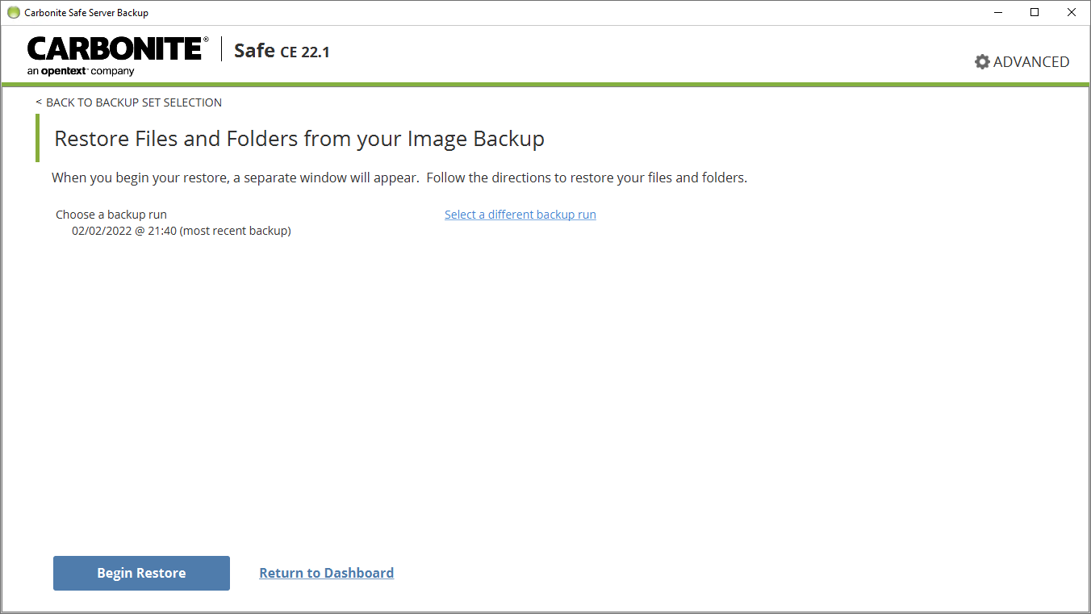The image size is (1091, 614).
Task: Click the Carbonite logo in header
Action: point(117,49)
